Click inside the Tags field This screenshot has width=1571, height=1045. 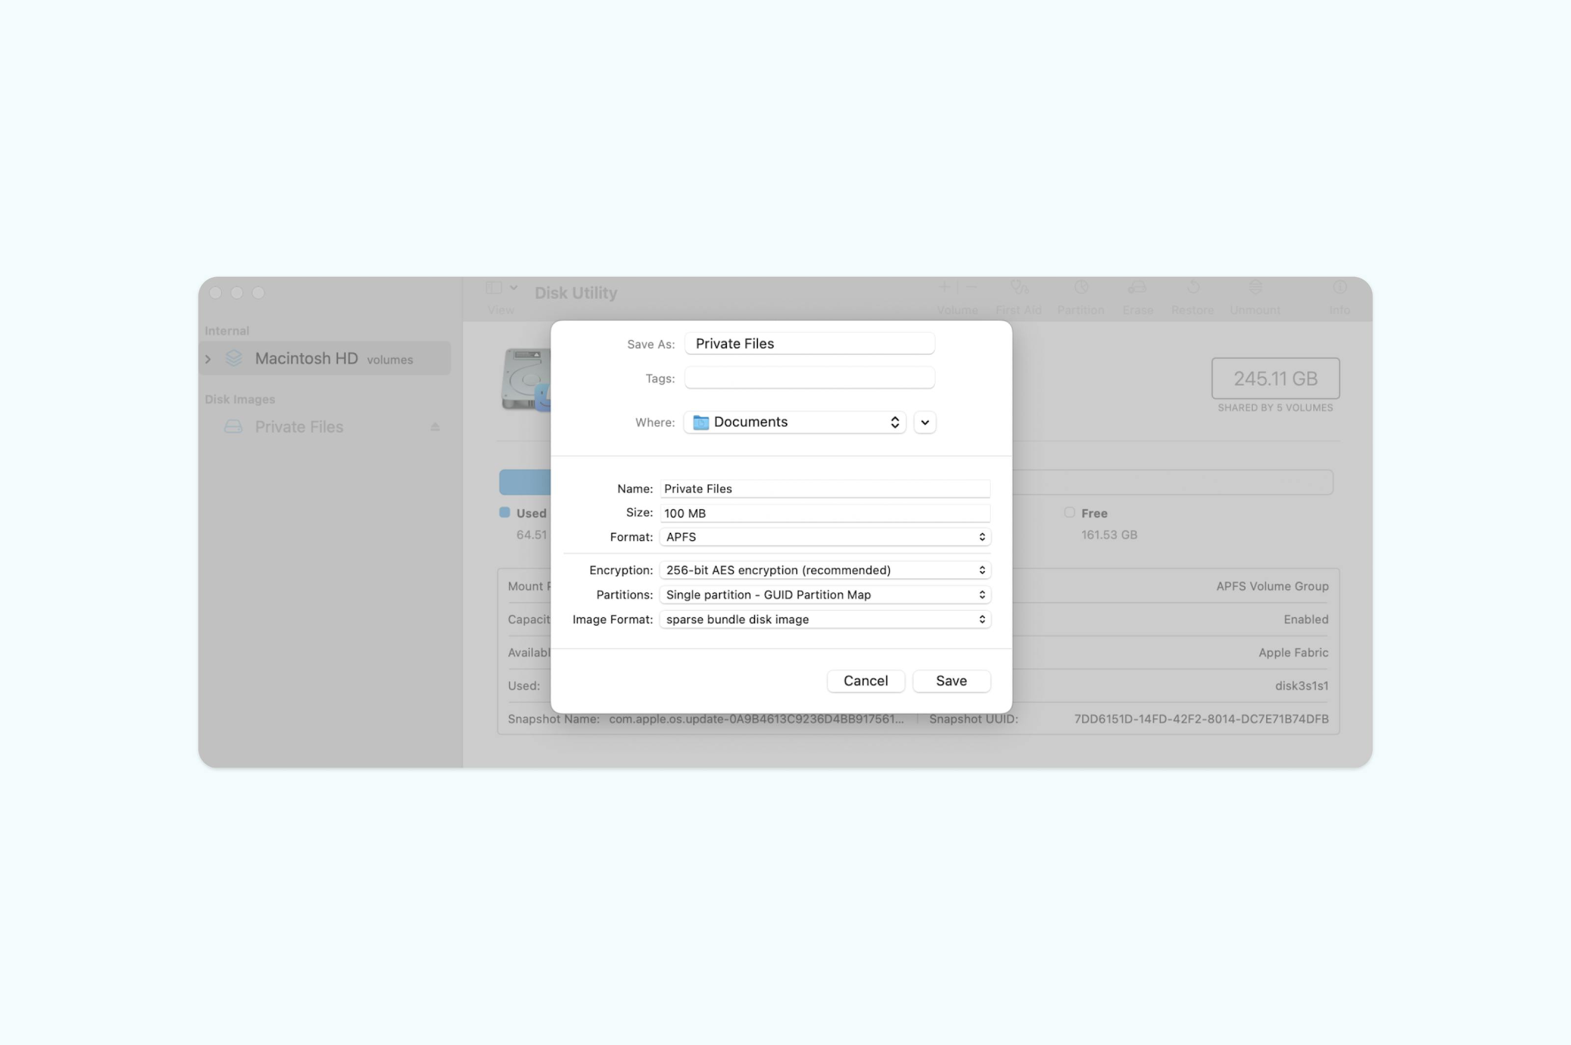[x=809, y=378]
